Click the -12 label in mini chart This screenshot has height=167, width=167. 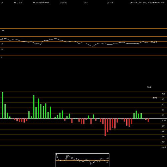[x=108, y=158]
